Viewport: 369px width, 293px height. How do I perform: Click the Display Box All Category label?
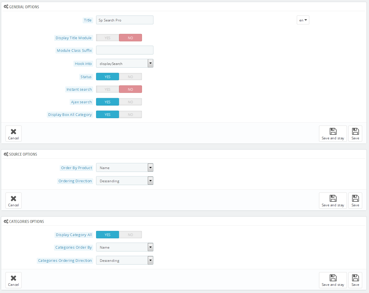70,114
